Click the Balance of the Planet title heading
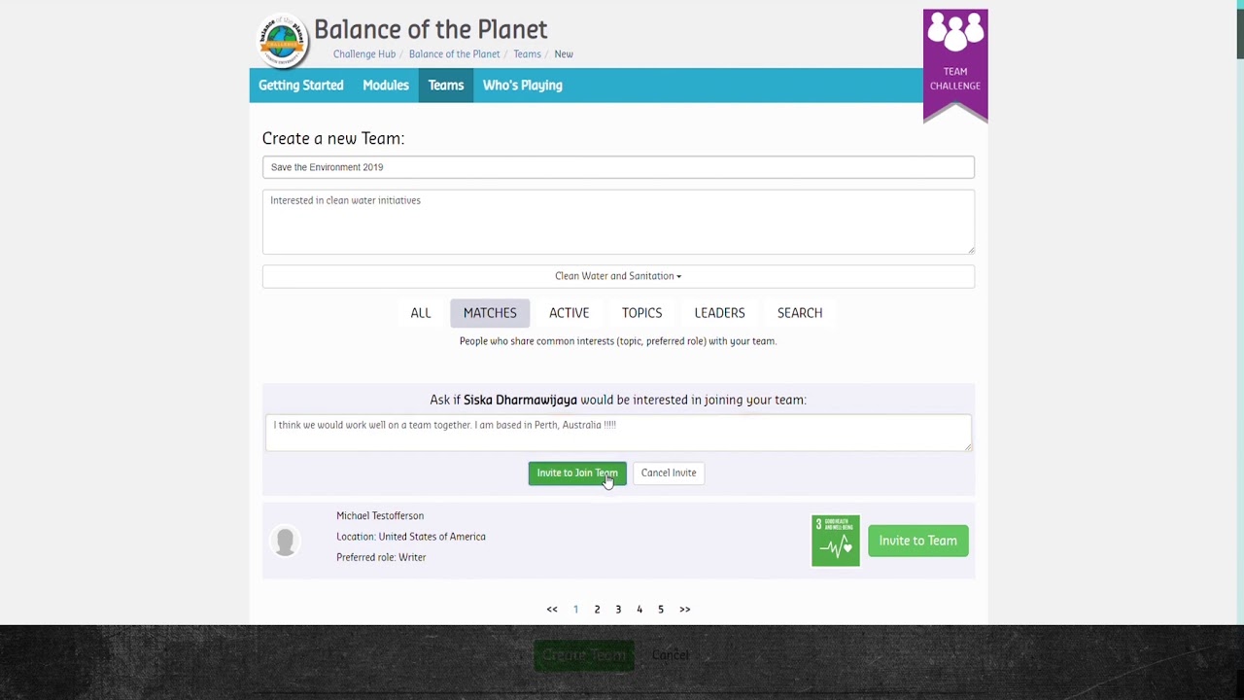The image size is (1244, 700). [431, 29]
